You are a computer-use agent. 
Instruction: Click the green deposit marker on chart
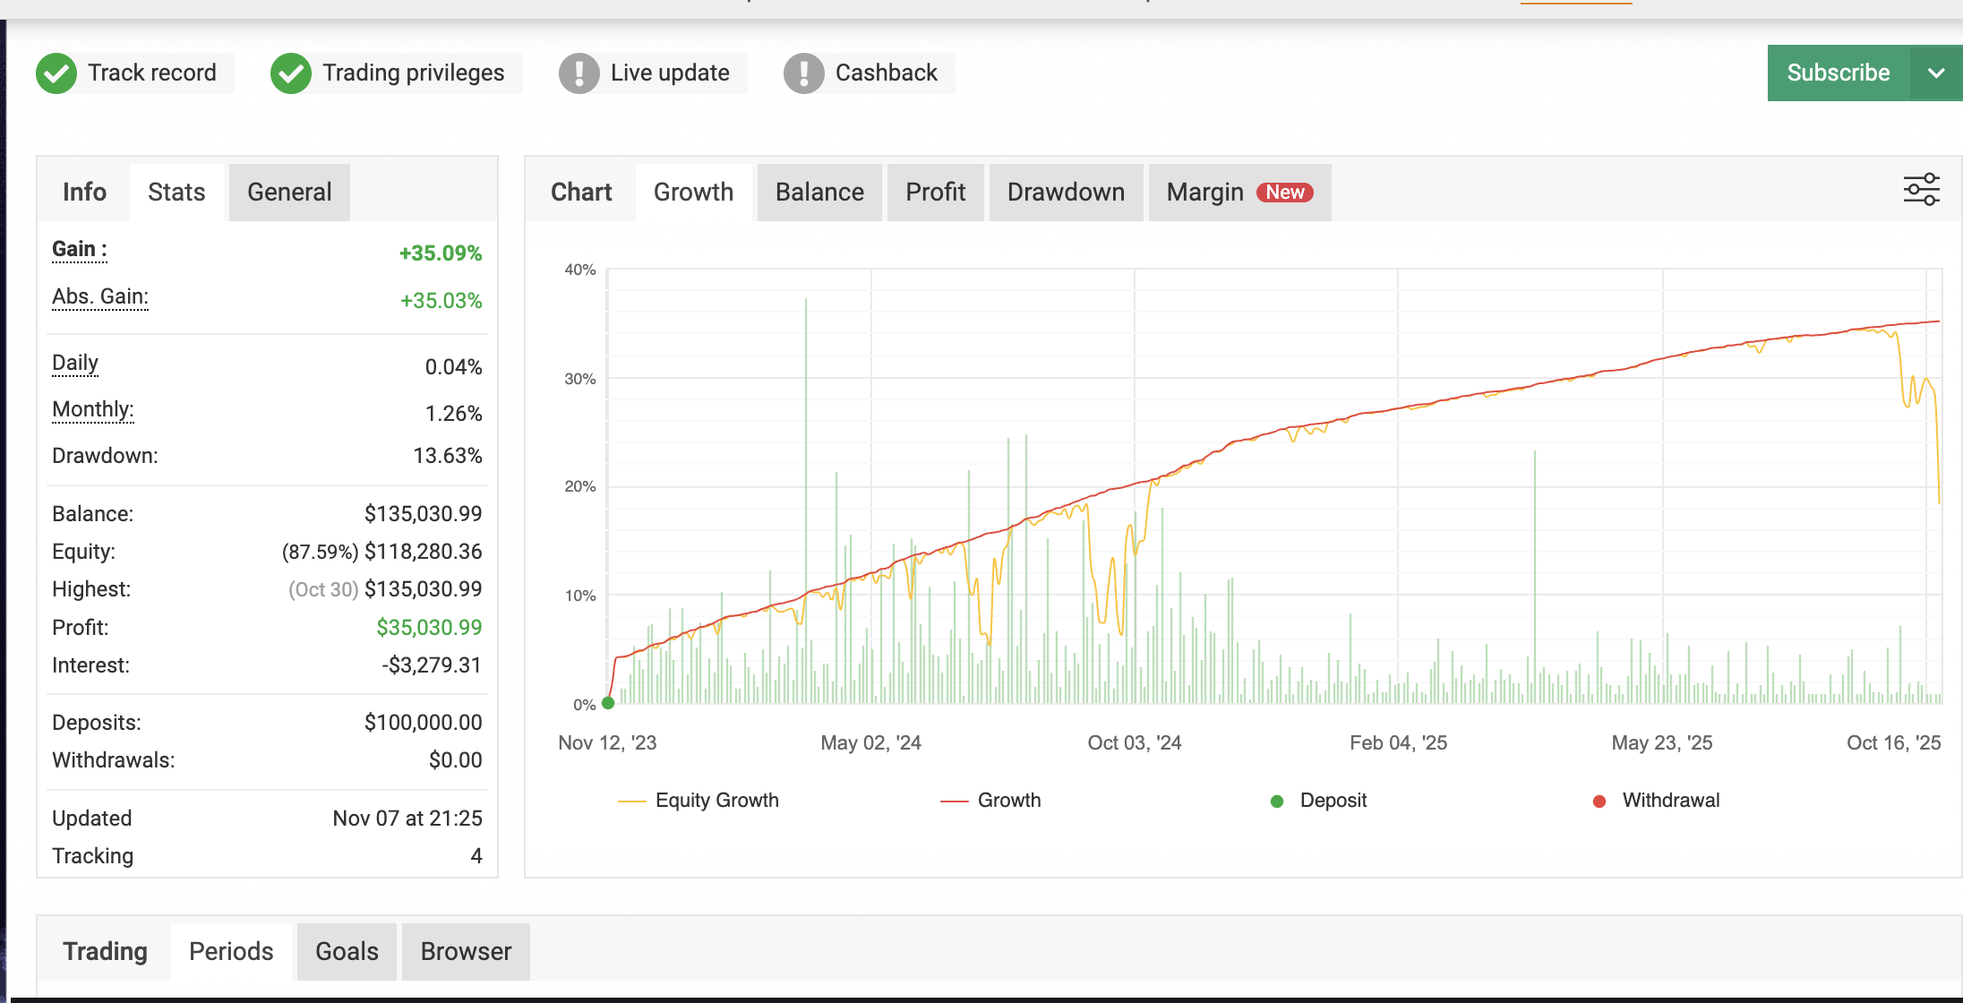[608, 703]
